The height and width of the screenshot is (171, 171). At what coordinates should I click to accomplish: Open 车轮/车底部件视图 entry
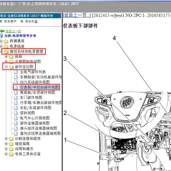point(36,108)
